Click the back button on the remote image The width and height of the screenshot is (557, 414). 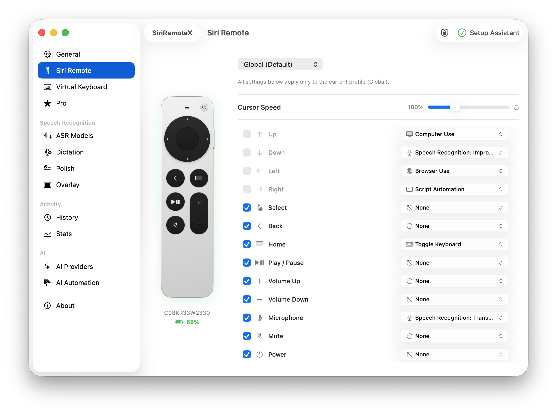click(175, 178)
